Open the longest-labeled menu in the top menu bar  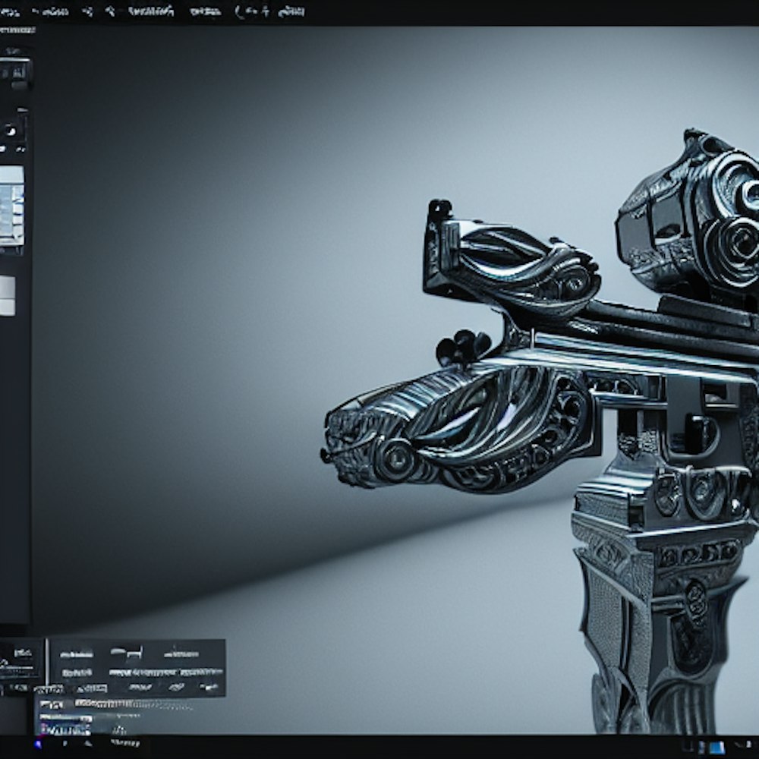pyautogui.click(x=150, y=11)
